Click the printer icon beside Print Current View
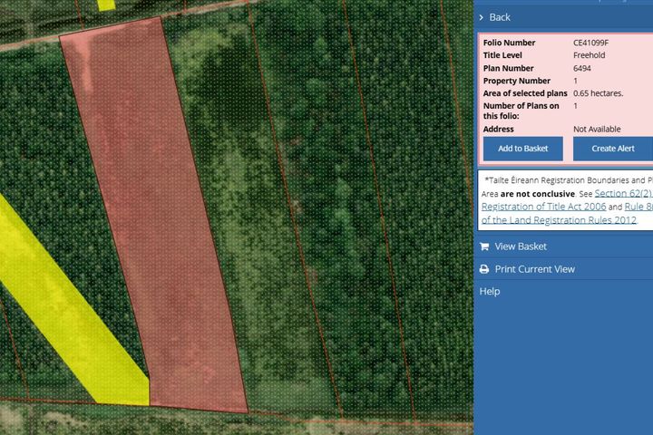Viewport: 653px width, 435px height. click(x=484, y=269)
